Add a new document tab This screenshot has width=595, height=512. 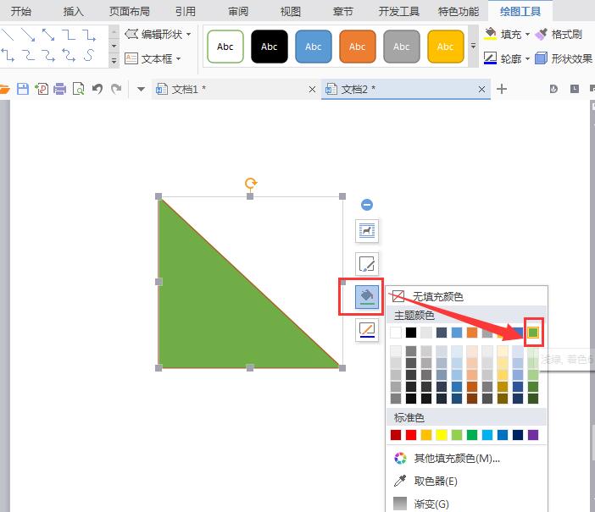coord(502,89)
